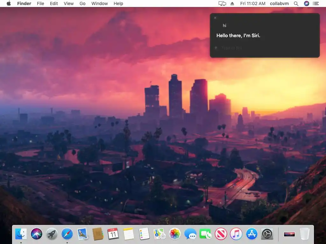Open Safari compass icon in Dock
The image size is (326, 244).
click(x=67, y=234)
